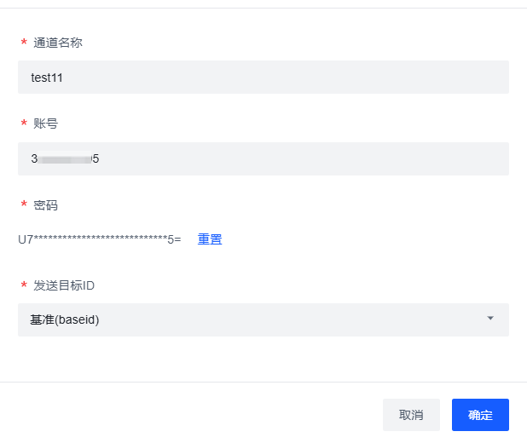This screenshot has width=527, height=443.
Task: Click the 发送目标ID field label
Action: 64,285
